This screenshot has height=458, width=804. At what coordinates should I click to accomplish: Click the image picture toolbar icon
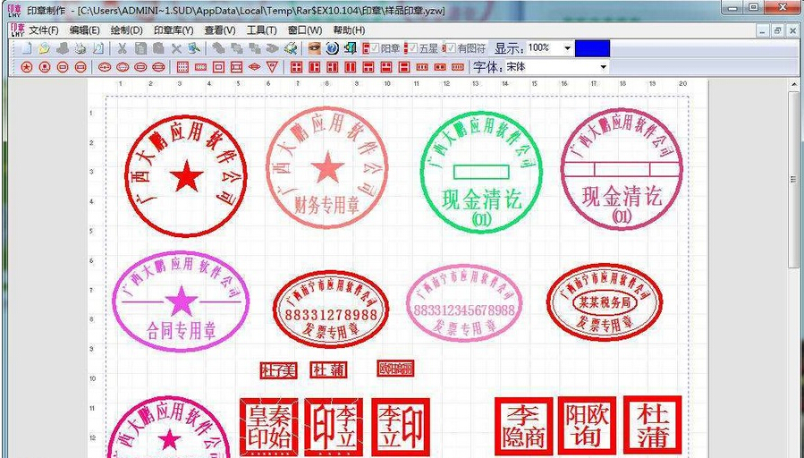click(x=194, y=48)
